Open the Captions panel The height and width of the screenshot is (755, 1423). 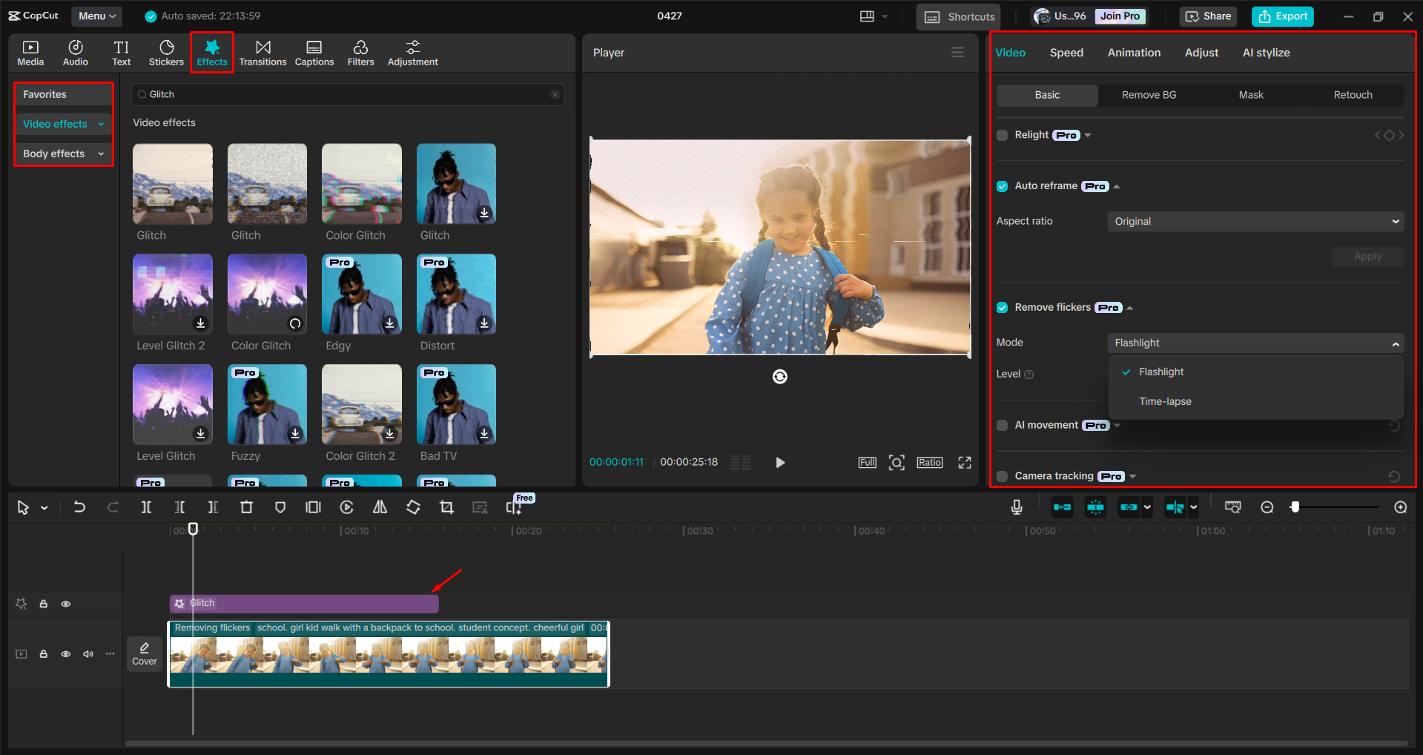(314, 52)
